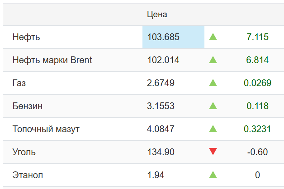This screenshot has width=284, height=189.
Task: Click the green arrow in Brent row
Action: pyautogui.click(x=213, y=60)
